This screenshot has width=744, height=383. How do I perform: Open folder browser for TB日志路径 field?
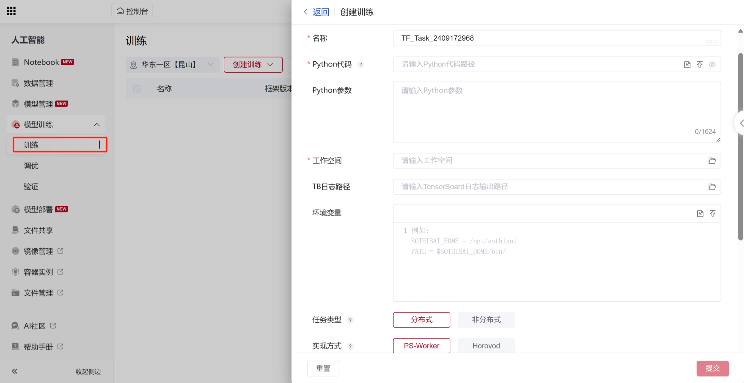coord(712,187)
